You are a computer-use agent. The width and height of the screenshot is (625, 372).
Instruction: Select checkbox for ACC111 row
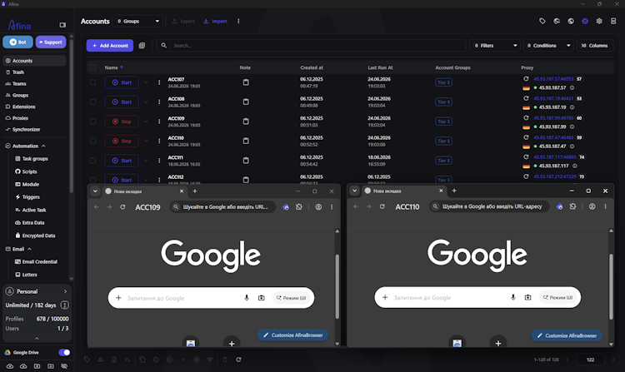pos(92,161)
